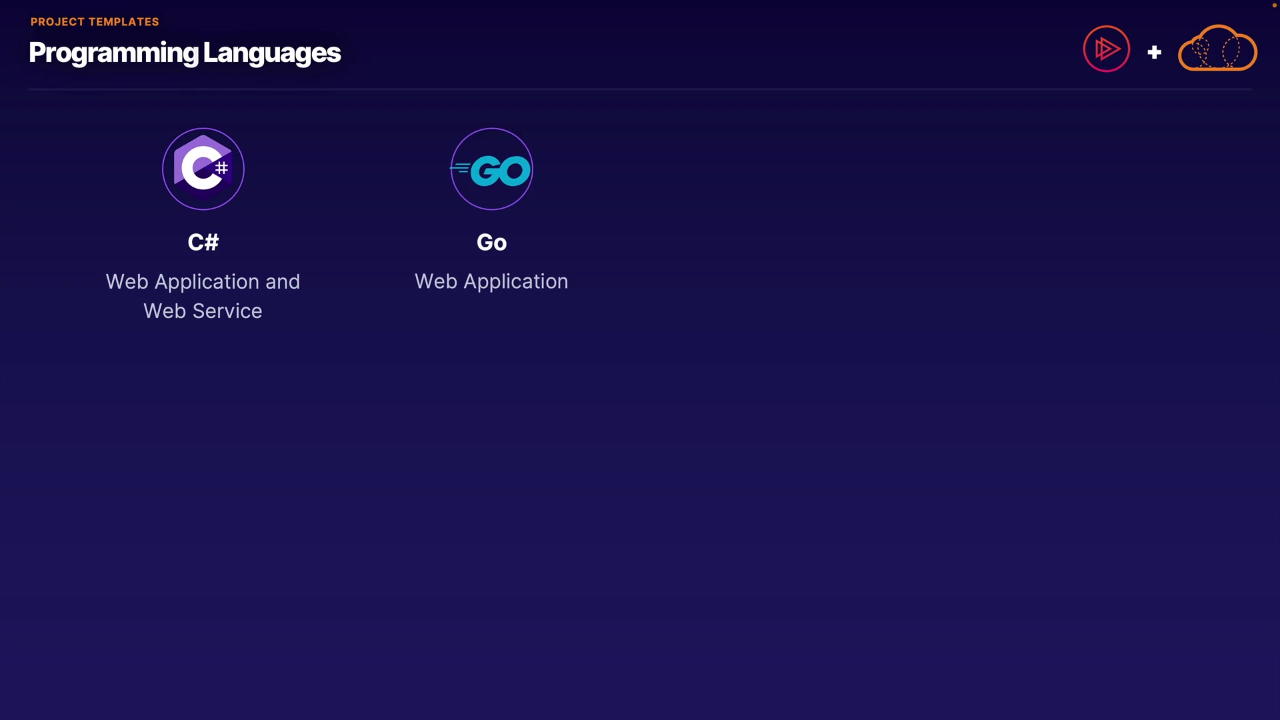Screen dimensions: 1280x720
Task: Click the white plus sign between logos
Action: click(1154, 52)
